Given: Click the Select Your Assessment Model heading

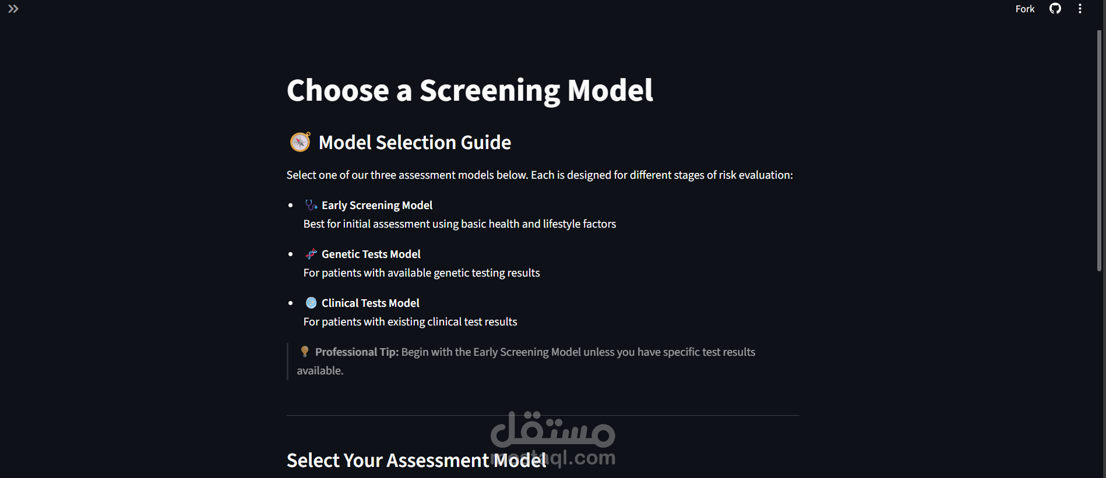Looking at the screenshot, I should click(417, 461).
